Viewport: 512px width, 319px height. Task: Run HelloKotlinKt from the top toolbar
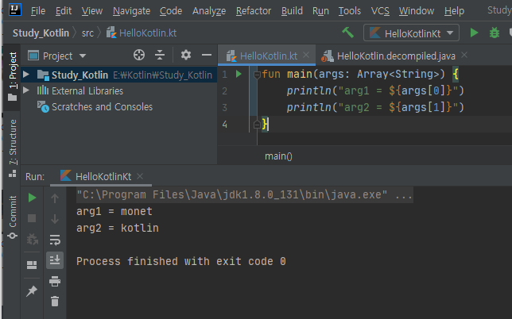tap(474, 33)
